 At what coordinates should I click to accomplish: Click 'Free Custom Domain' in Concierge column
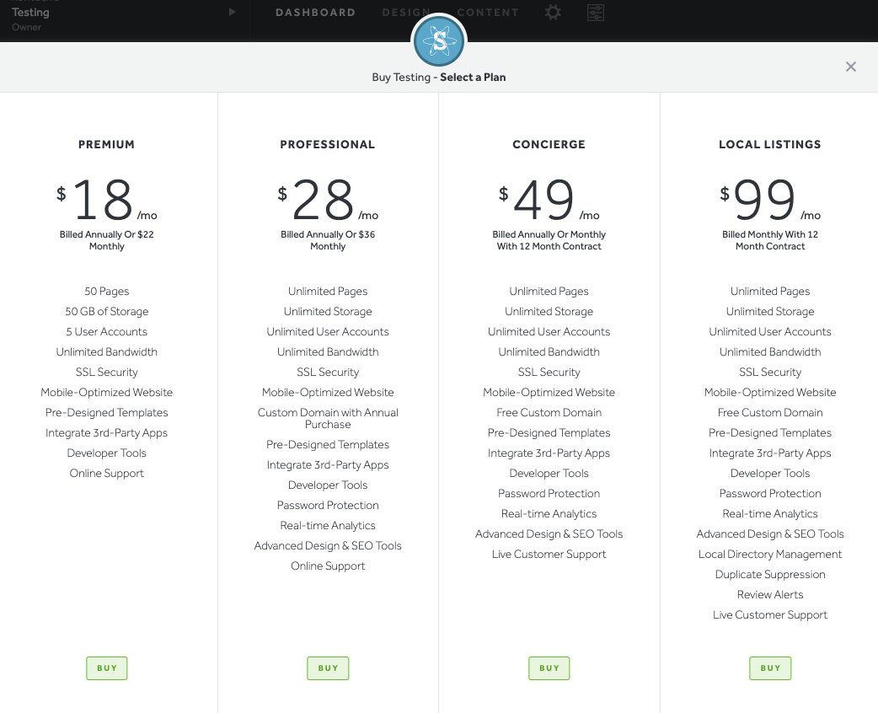pyautogui.click(x=549, y=413)
